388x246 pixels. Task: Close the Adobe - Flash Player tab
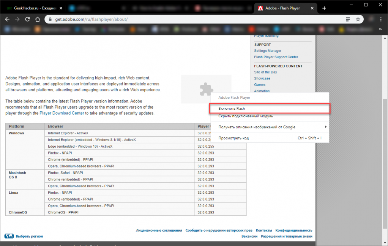pos(312,8)
